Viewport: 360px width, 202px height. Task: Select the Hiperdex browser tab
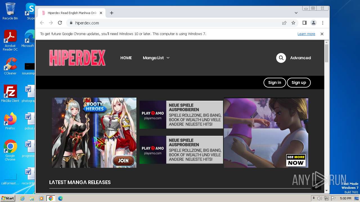72,13
